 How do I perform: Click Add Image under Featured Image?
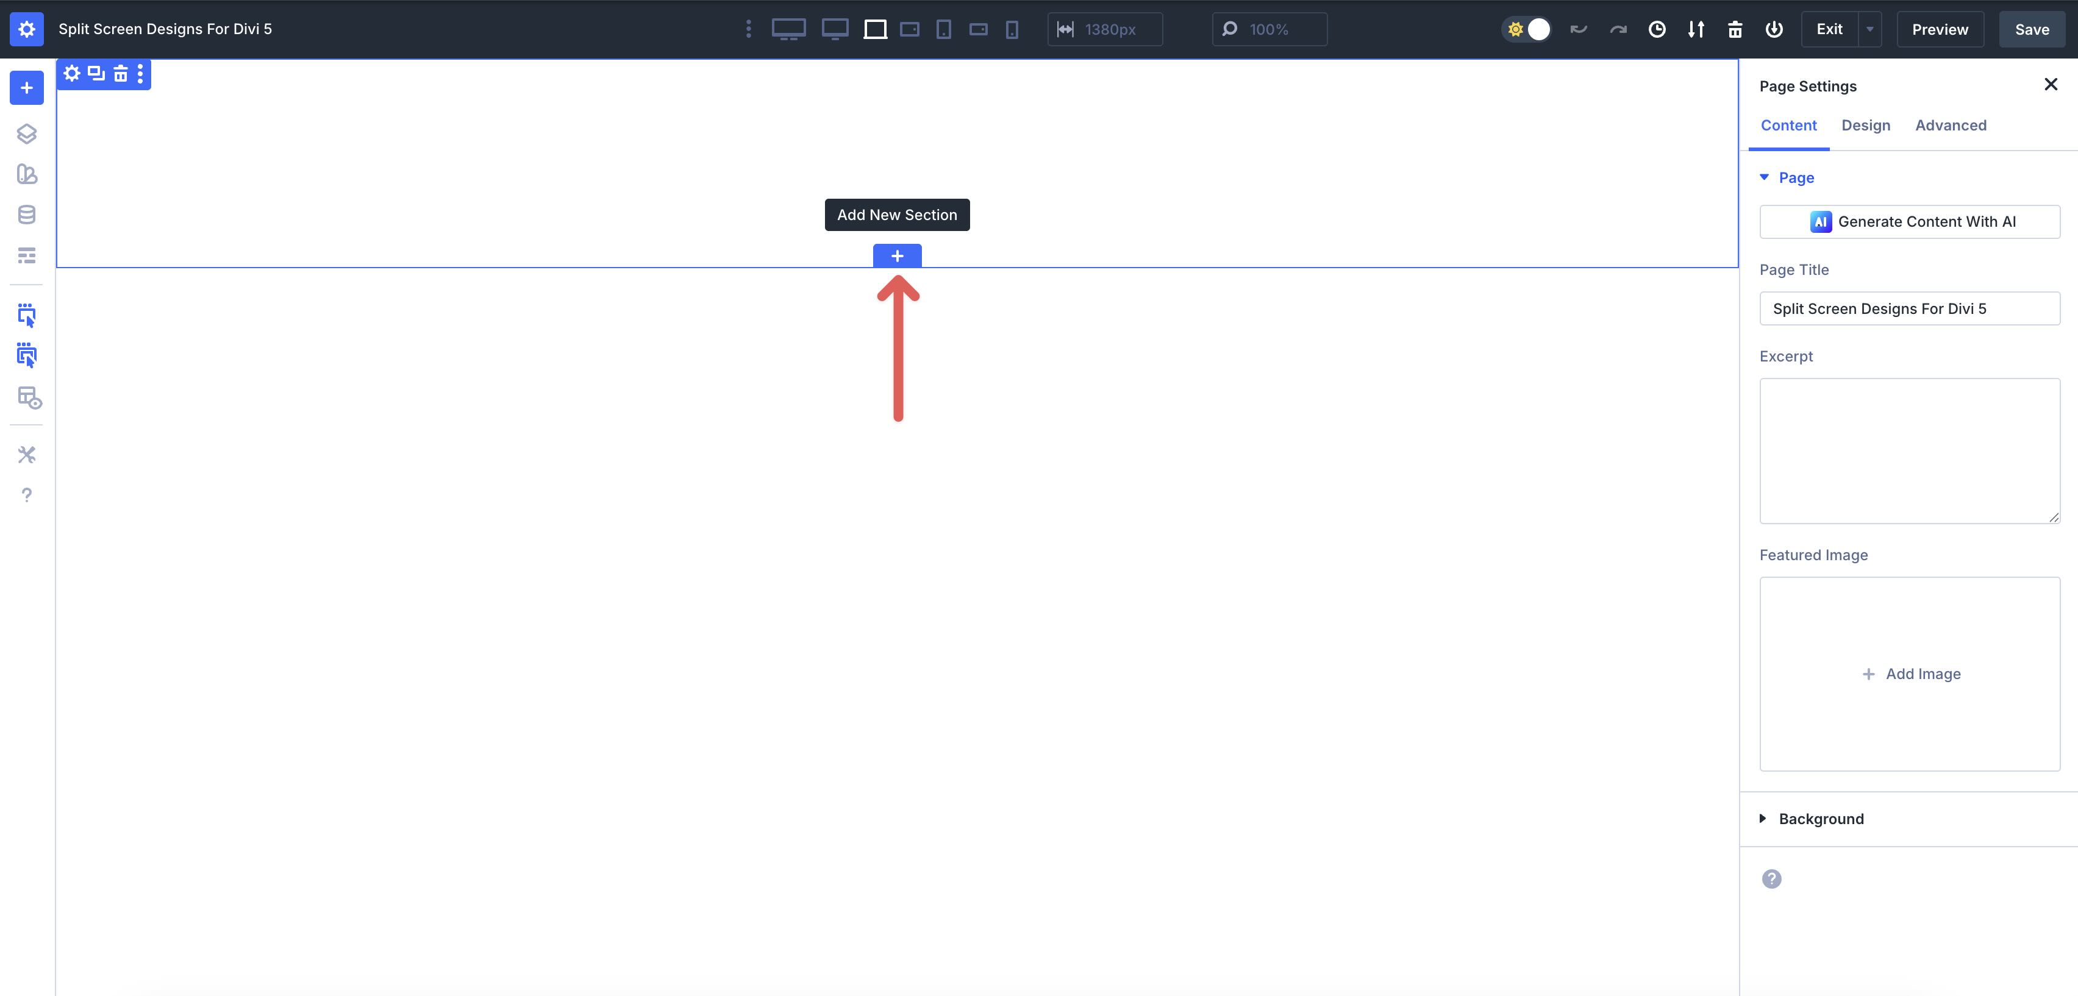[x=1910, y=674]
